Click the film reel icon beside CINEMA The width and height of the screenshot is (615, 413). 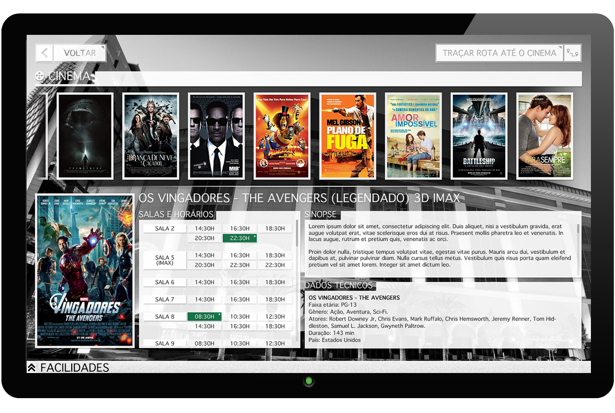coord(39,76)
